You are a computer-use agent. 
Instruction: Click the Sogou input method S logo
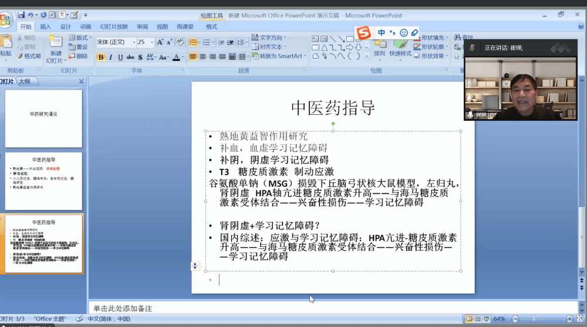365,33
